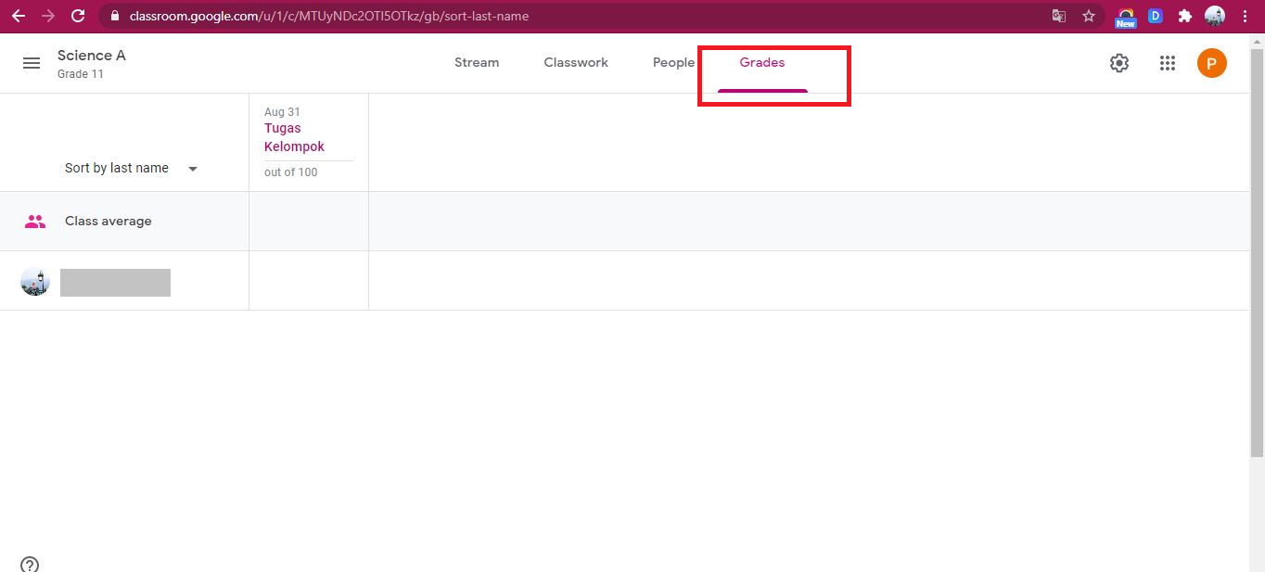Click the Chrome profile avatar
Screen dimensions: 1265x572
tap(1215, 16)
